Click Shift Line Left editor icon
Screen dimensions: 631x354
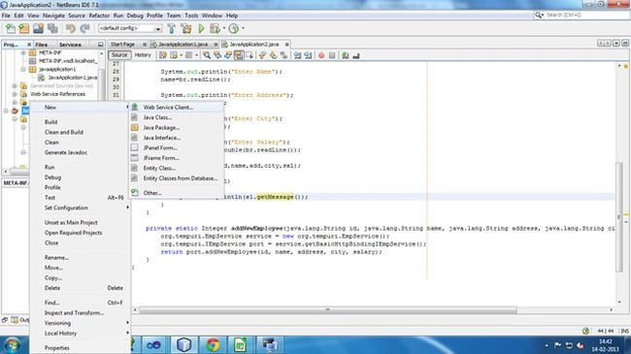tap(297, 55)
